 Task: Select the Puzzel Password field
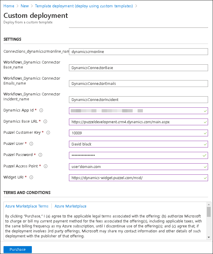tap(138, 155)
